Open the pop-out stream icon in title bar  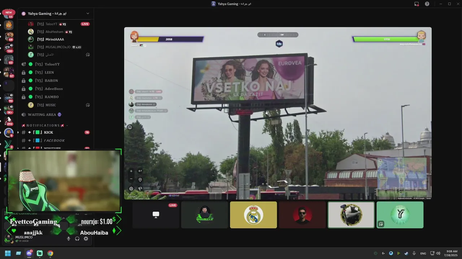point(417,4)
